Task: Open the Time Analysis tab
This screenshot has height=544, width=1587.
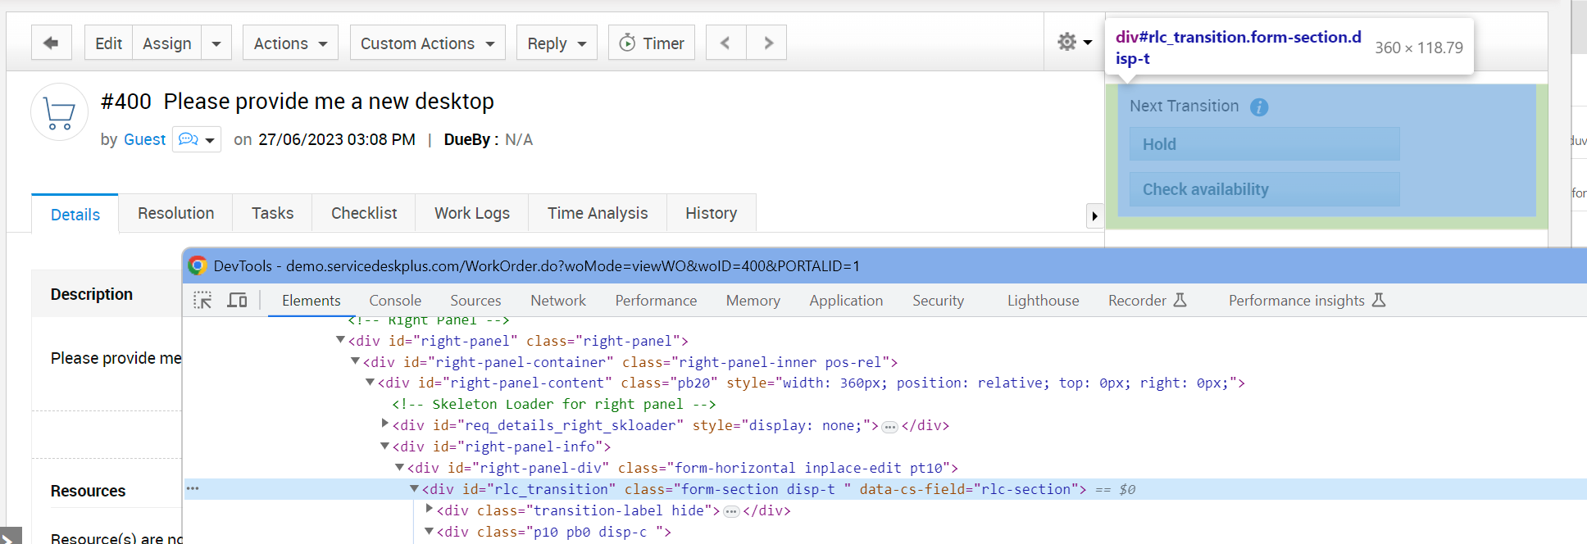Action: pyautogui.click(x=598, y=213)
